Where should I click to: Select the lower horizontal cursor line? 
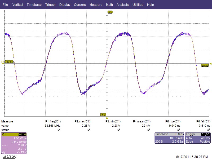(107, 93)
